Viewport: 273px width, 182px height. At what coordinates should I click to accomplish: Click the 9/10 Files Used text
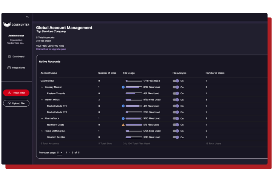pos(152,118)
